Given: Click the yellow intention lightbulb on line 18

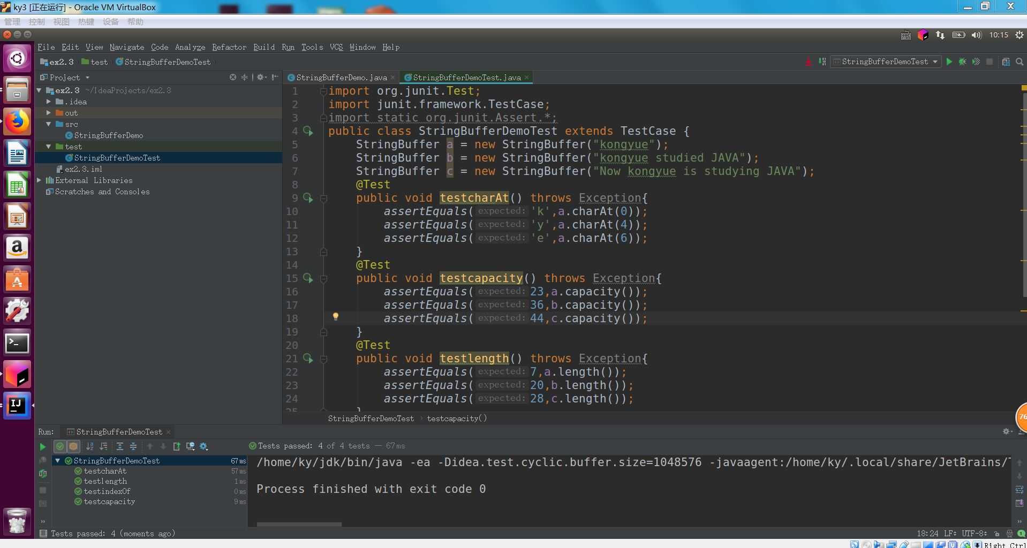Looking at the screenshot, I should pos(336,316).
